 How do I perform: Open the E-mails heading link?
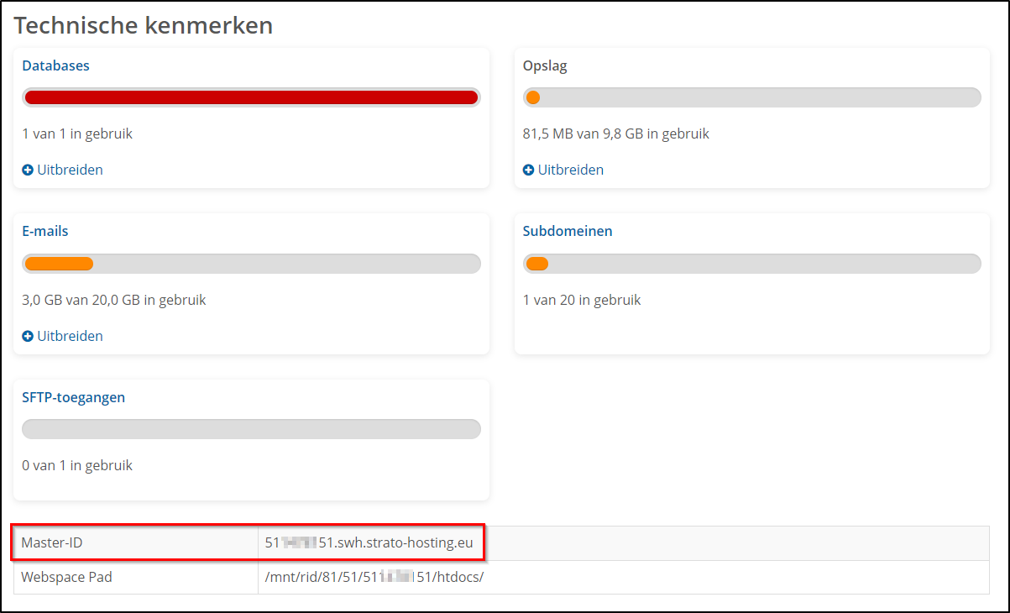(45, 231)
